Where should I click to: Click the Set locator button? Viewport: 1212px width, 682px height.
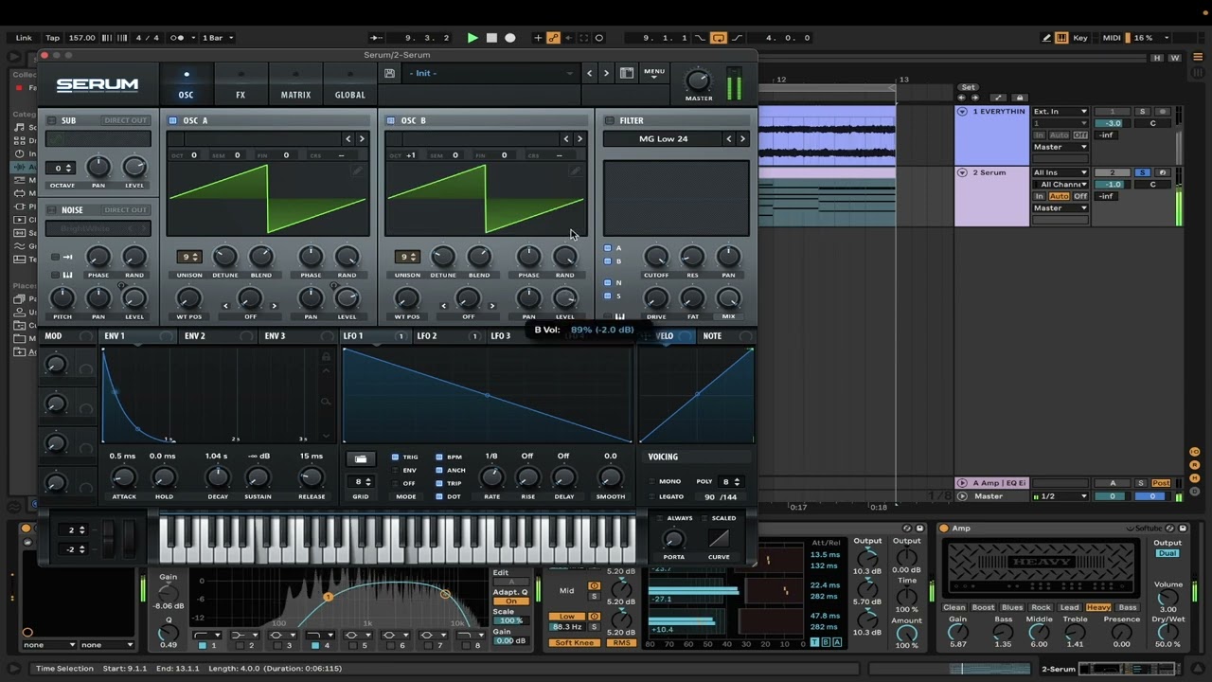[x=968, y=87]
